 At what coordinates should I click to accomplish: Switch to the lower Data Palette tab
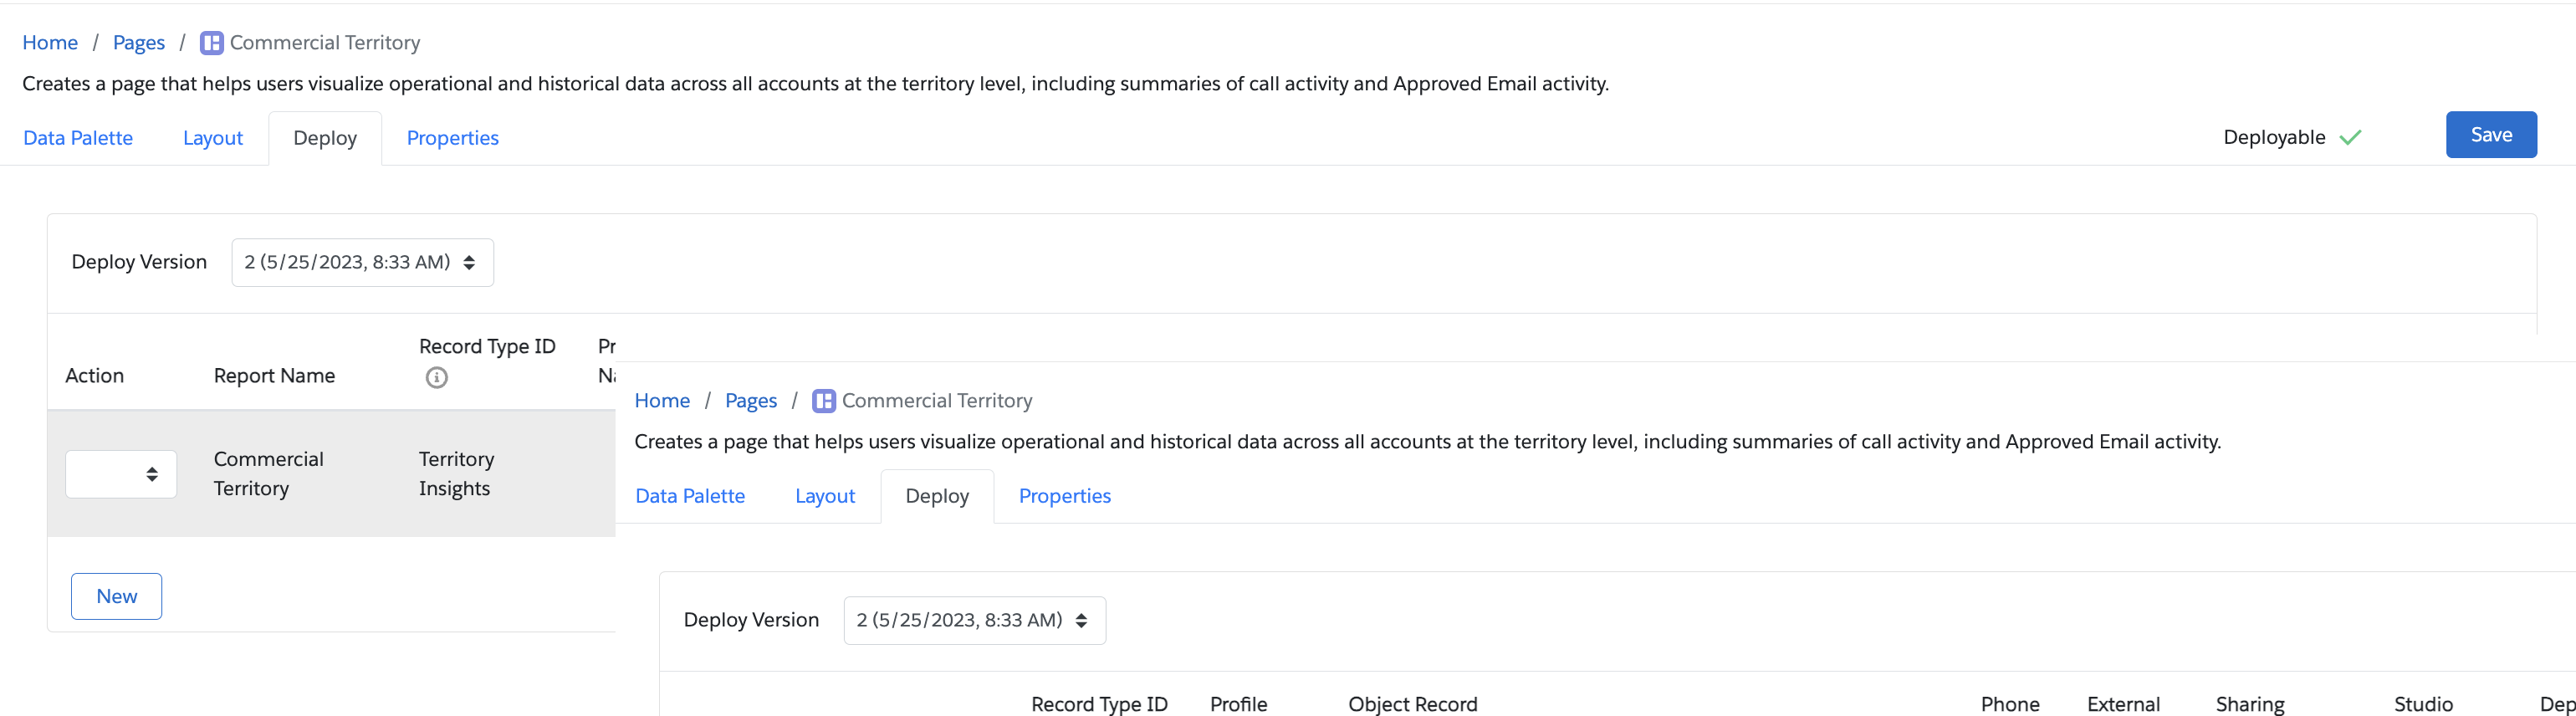click(690, 496)
